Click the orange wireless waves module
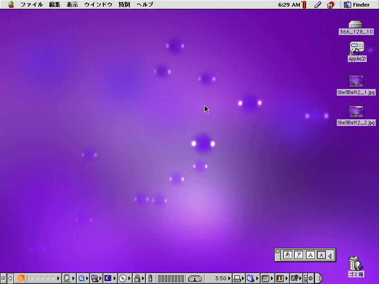Image resolution: width=379 pixels, height=284 pixels. point(20,278)
